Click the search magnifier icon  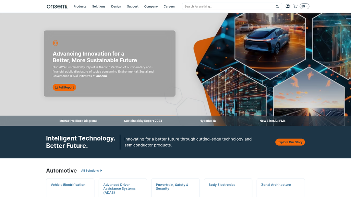277,6
